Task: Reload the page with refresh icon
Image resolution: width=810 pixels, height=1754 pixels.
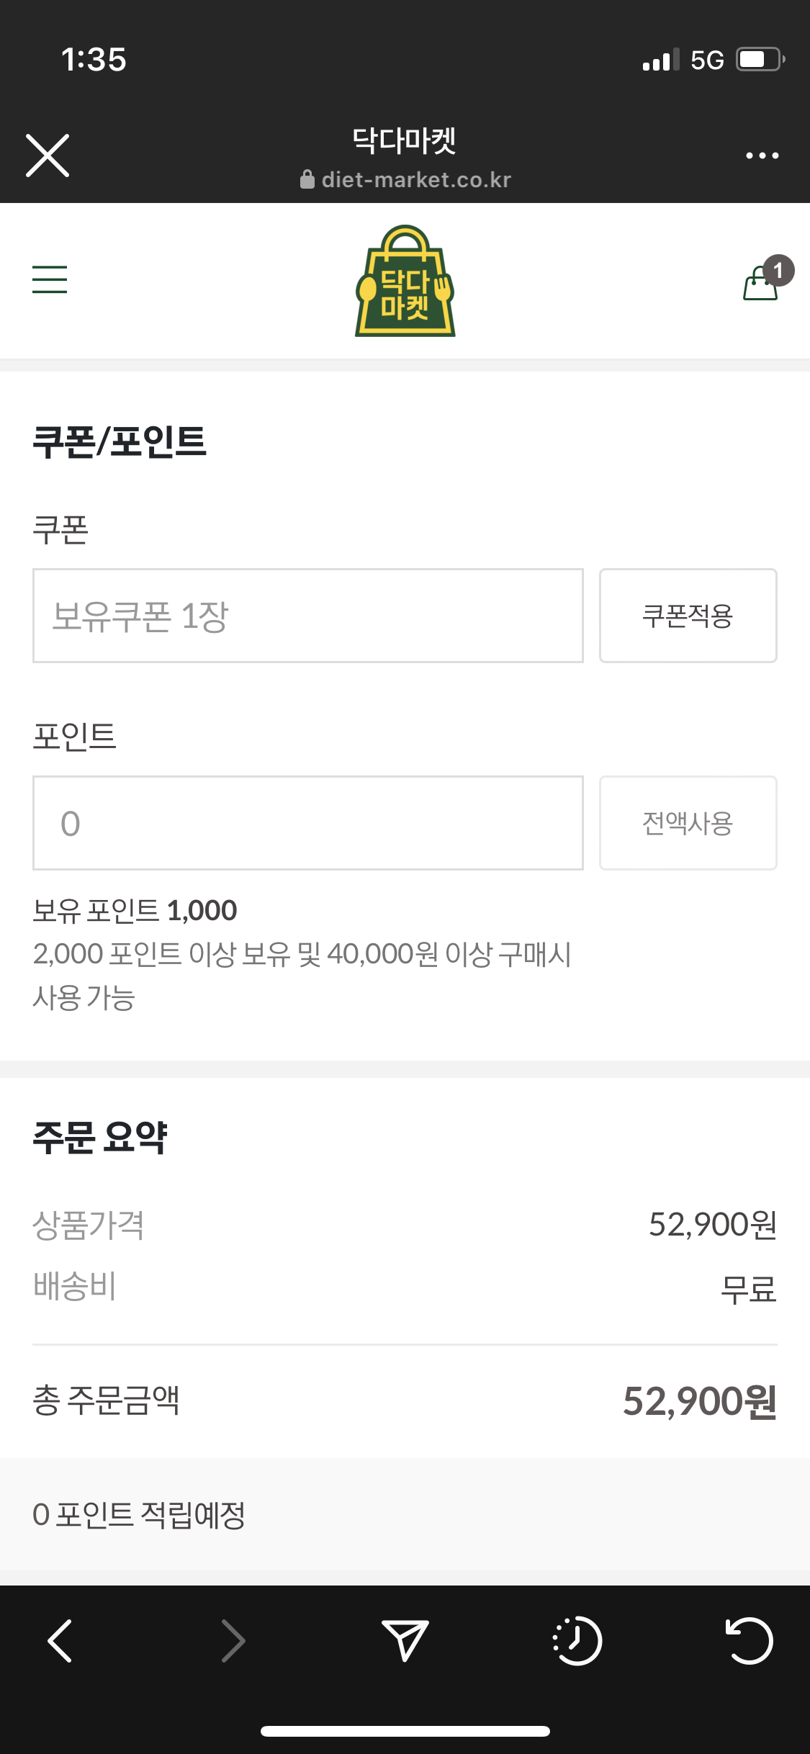Action: click(750, 1641)
